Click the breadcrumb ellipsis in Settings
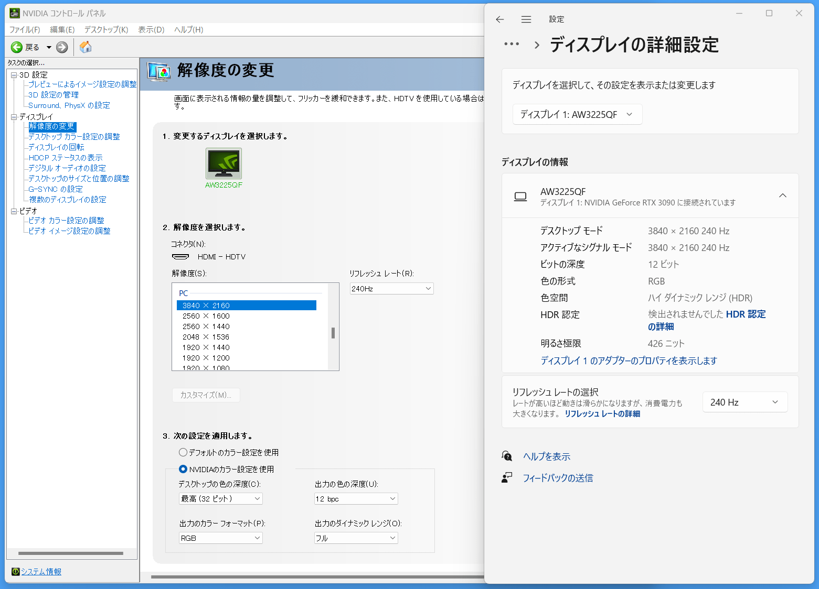This screenshot has width=819, height=589. (512, 45)
